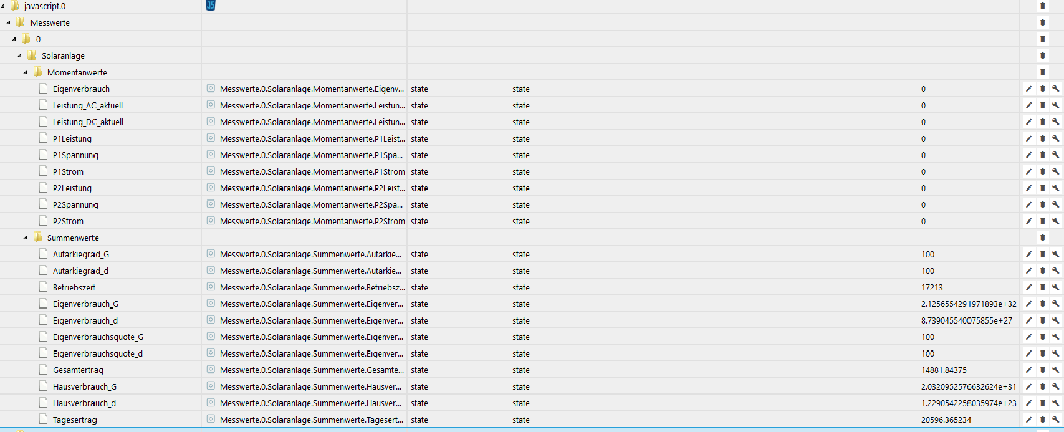
Task: Click Gesamtertrag value 14881.84375
Action: pos(944,370)
